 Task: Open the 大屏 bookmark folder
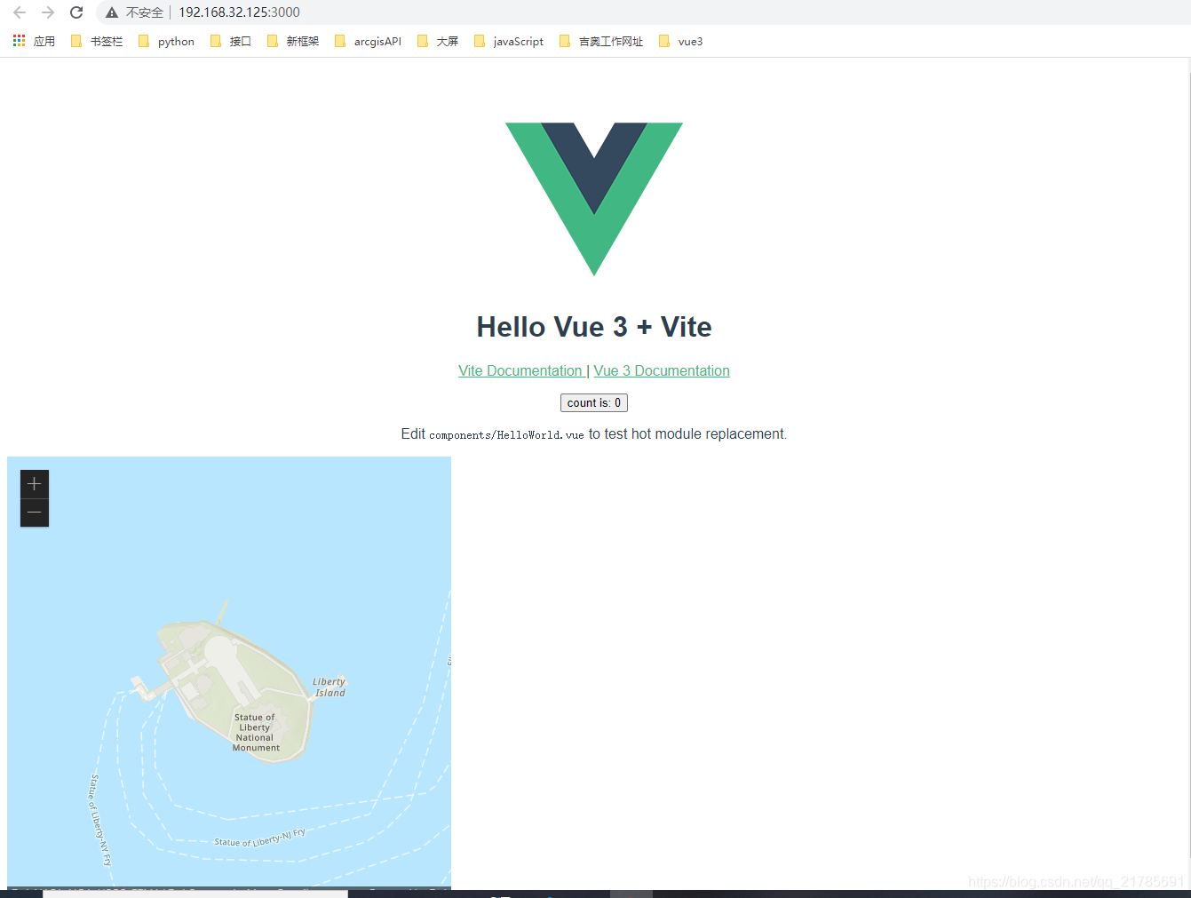point(438,41)
